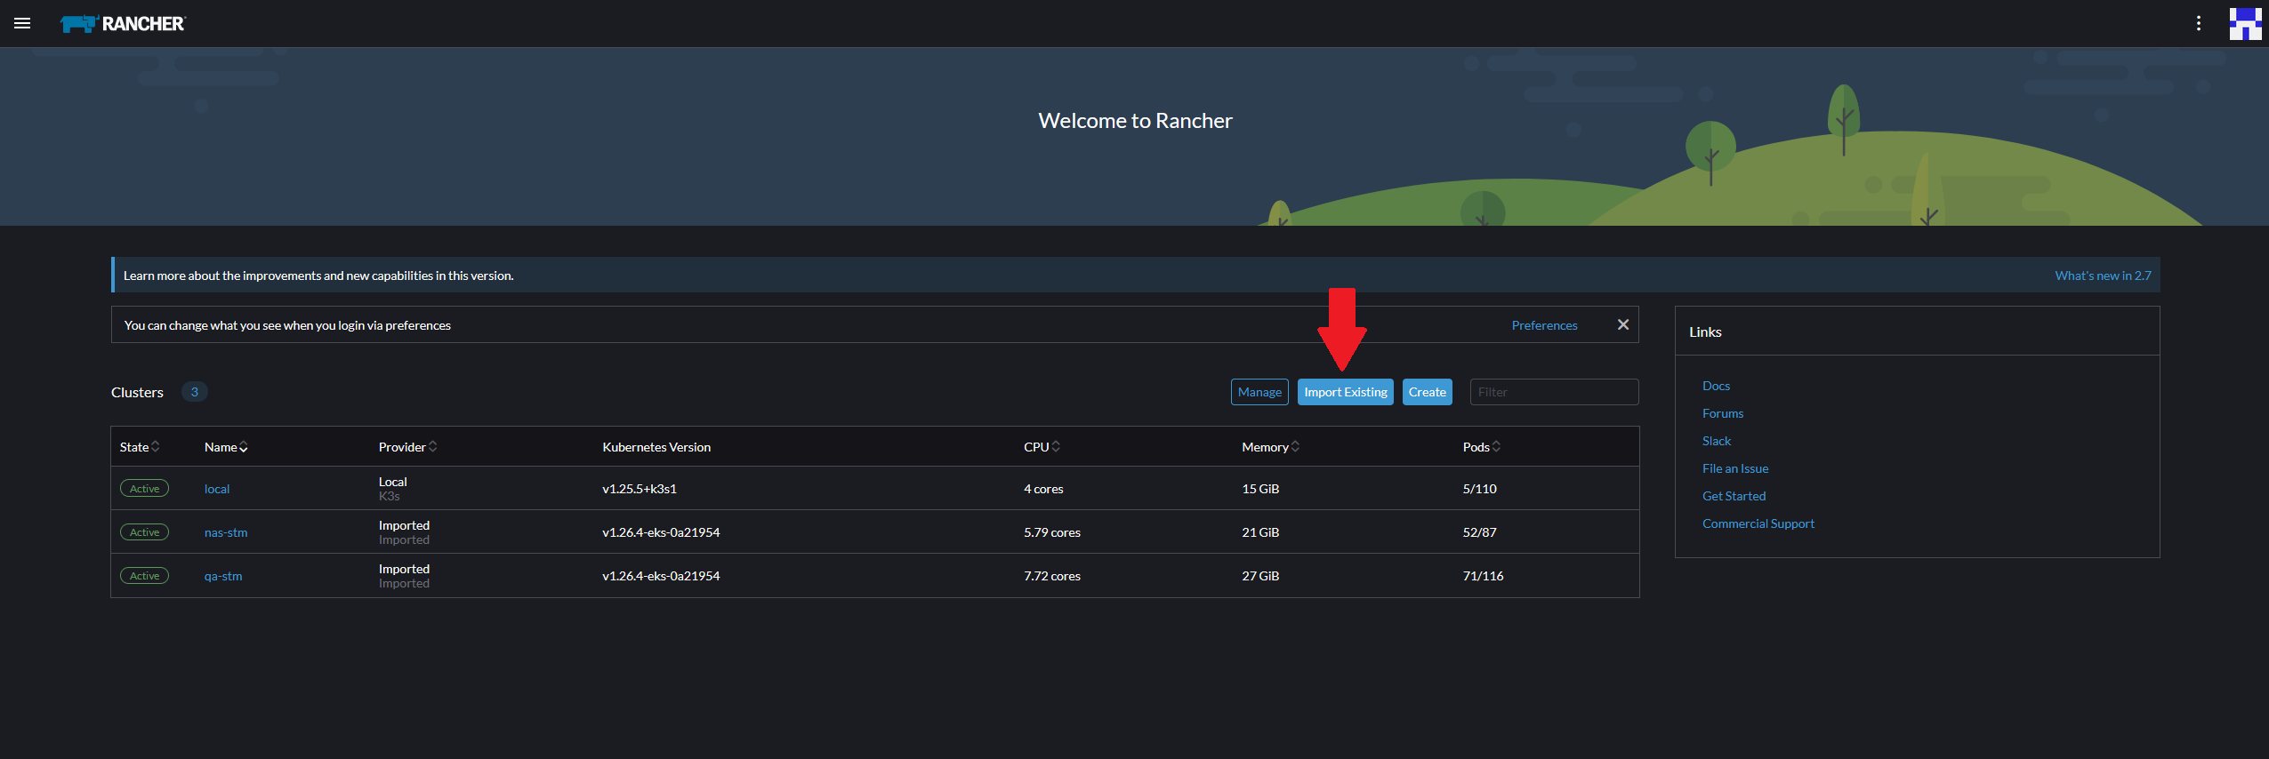
Task: Click the 5.79 cores CPU value
Action: pos(1052,532)
